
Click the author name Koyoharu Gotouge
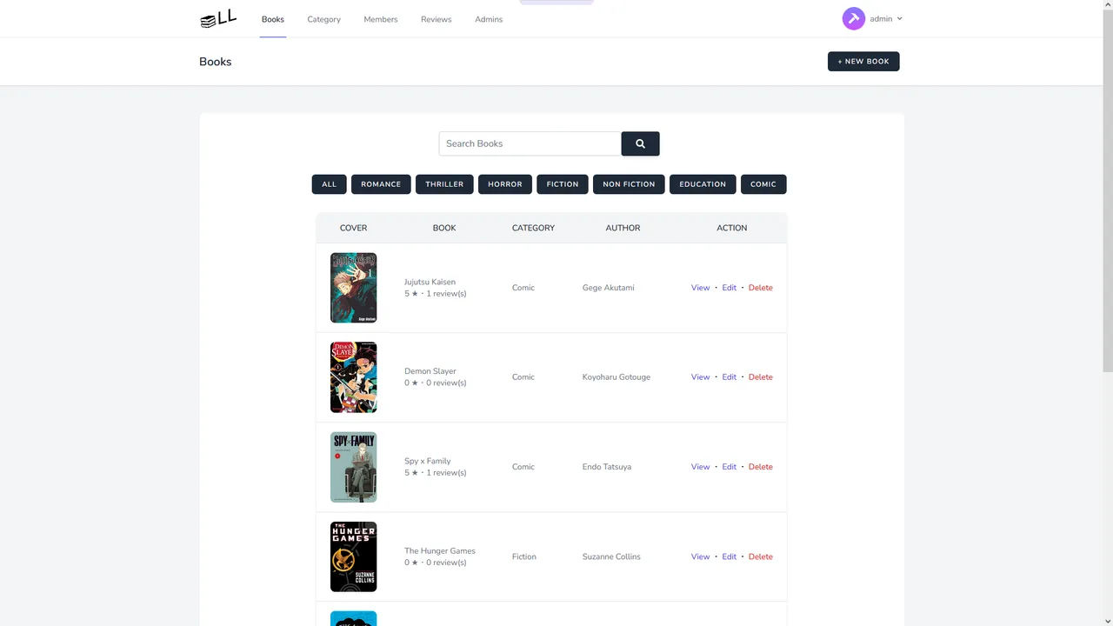click(x=616, y=377)
